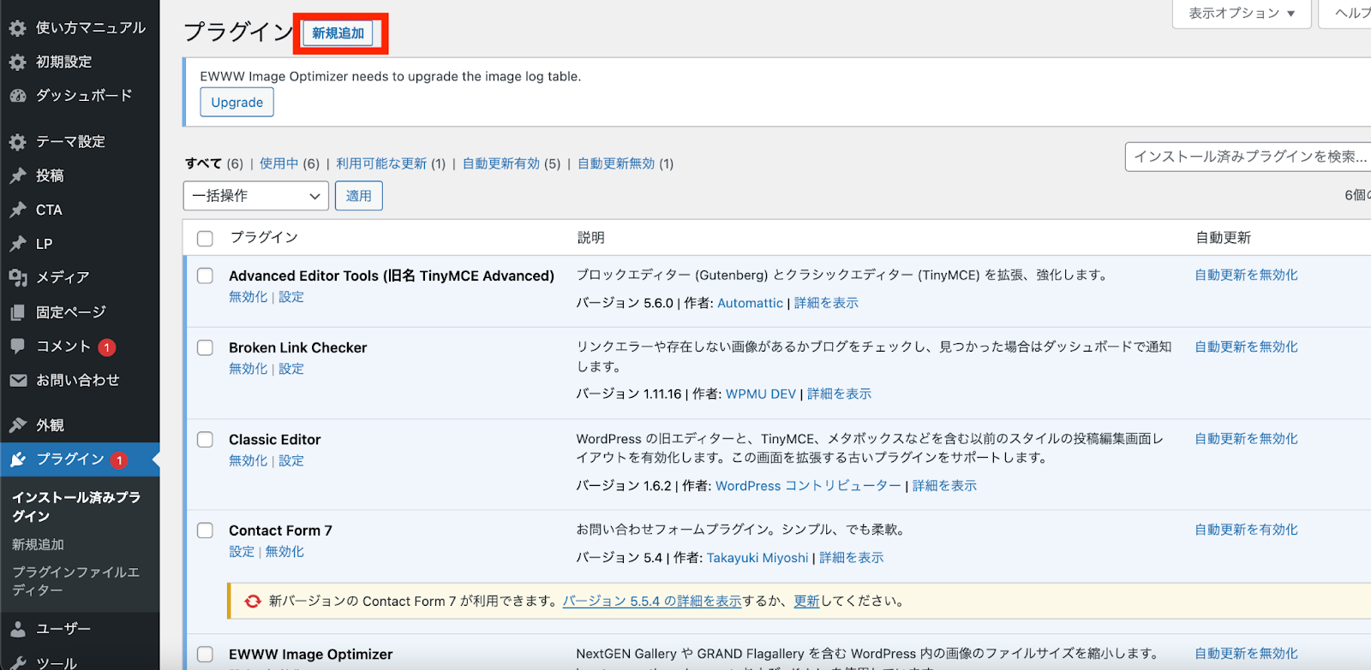
Task: Click the comment bubble icon
Action: (x=17, y=347)
